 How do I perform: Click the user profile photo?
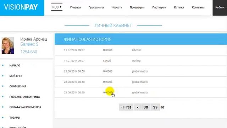(x=8, y=46)
